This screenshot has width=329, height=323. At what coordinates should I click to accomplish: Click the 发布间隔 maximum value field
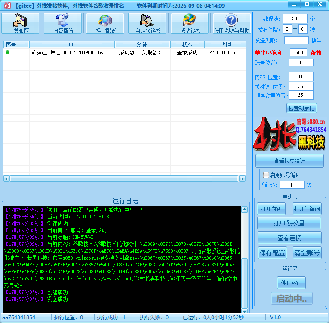[303, 29]
